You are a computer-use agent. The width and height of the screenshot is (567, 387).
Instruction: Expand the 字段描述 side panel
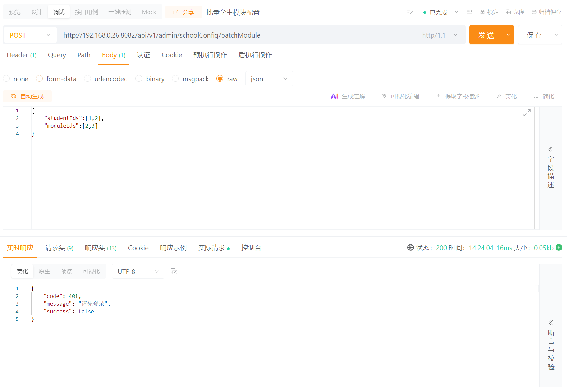click(x=550, y=167)
